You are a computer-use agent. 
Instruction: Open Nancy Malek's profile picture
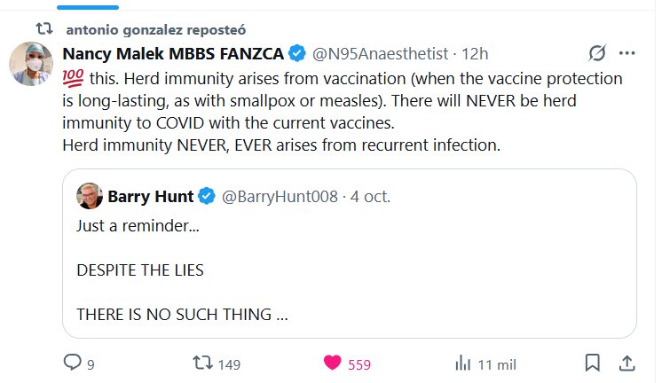[x=31, y=62]
